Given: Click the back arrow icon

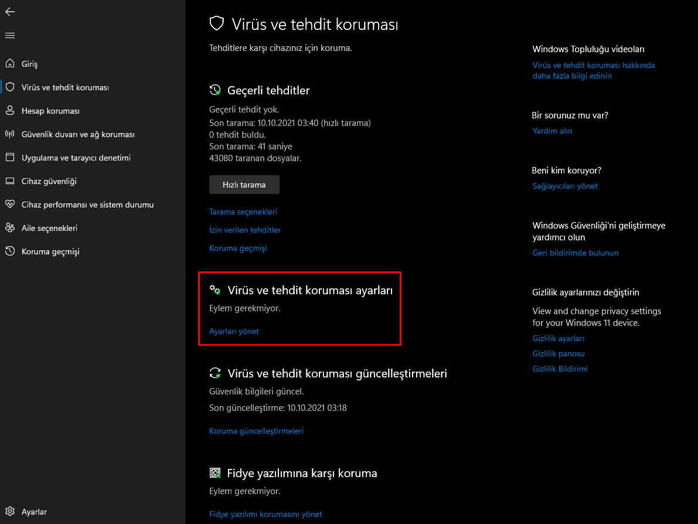Looking at the screenshot, I should pyautogui.click(x=10, y=12).
